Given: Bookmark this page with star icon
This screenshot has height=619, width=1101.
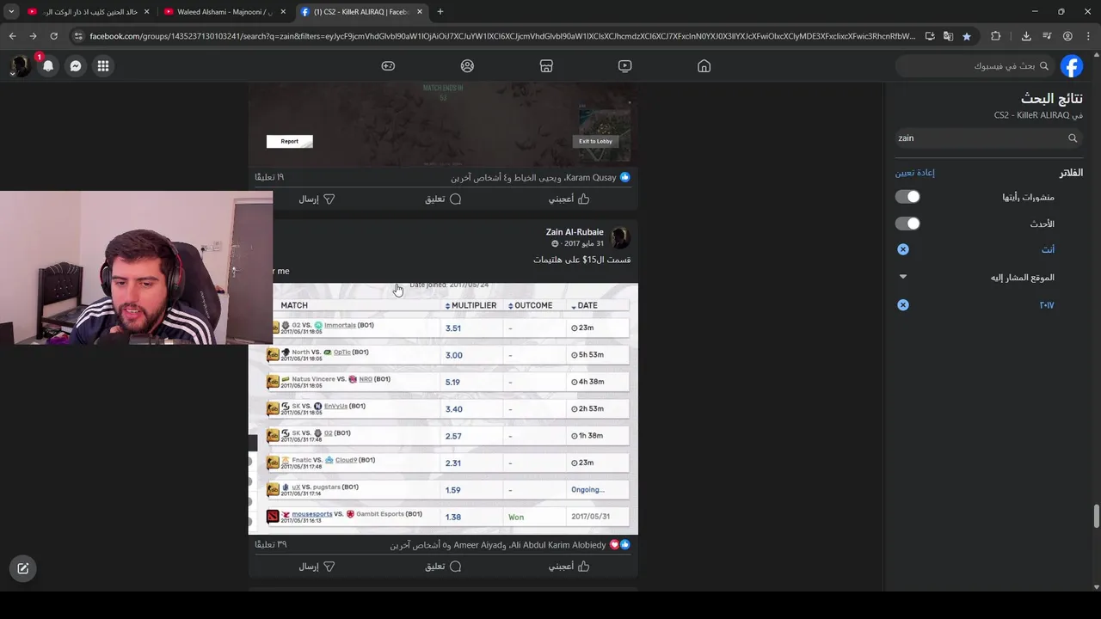Looking at the screenshot, I should click(967, 36).
